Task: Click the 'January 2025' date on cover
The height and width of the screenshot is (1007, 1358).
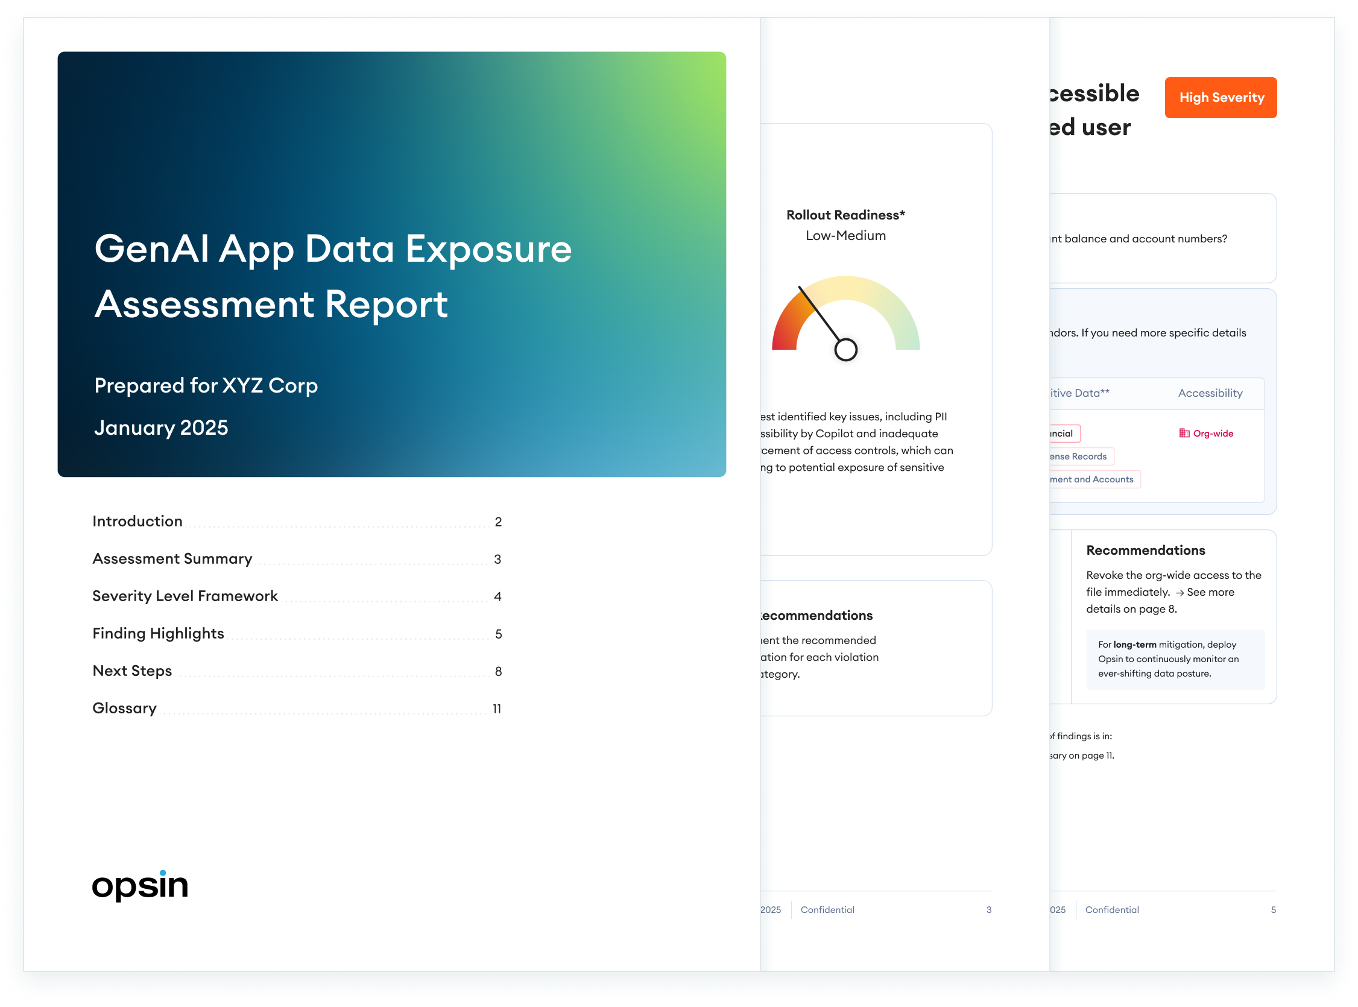Action: pyautogui.click(x=161, y=428)
